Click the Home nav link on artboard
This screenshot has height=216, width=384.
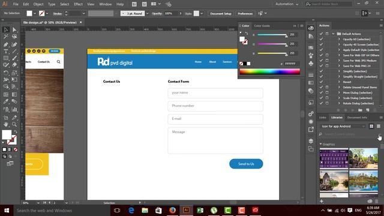(x=198, y=62)
